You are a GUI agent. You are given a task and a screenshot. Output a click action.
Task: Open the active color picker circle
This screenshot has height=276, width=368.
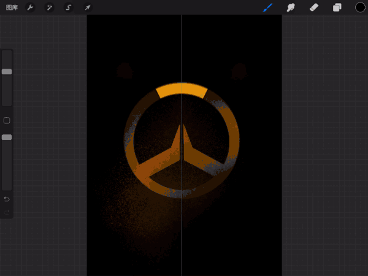coord(360,7)
